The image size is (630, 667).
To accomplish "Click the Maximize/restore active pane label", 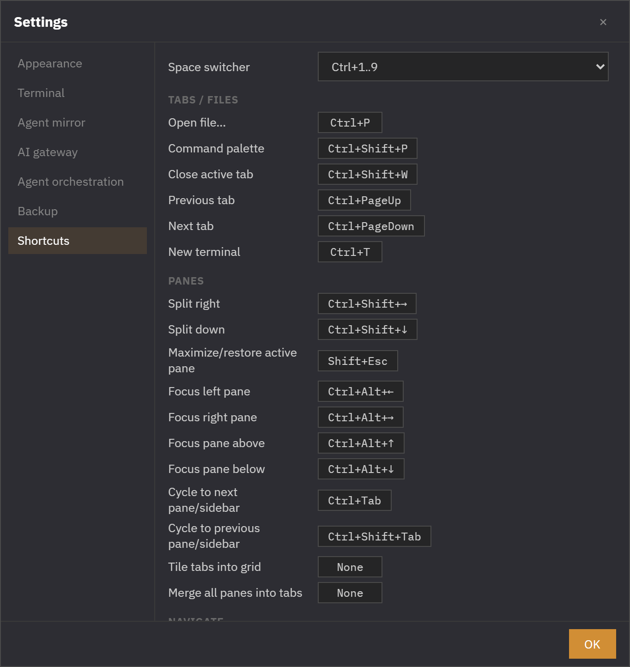I will tap(232, 360).
